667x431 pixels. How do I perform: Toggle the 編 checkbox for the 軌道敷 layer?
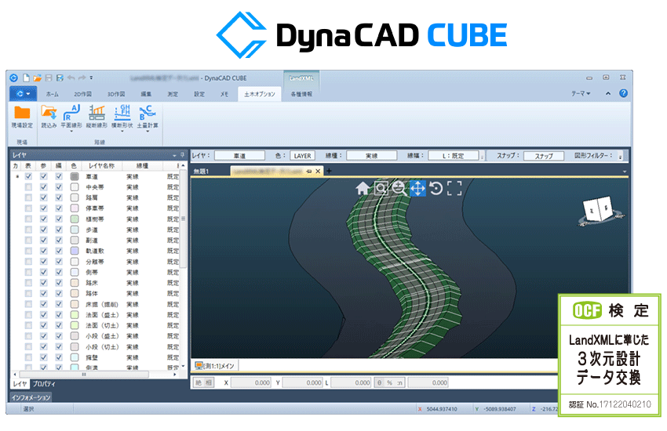[x=59, y=251]
